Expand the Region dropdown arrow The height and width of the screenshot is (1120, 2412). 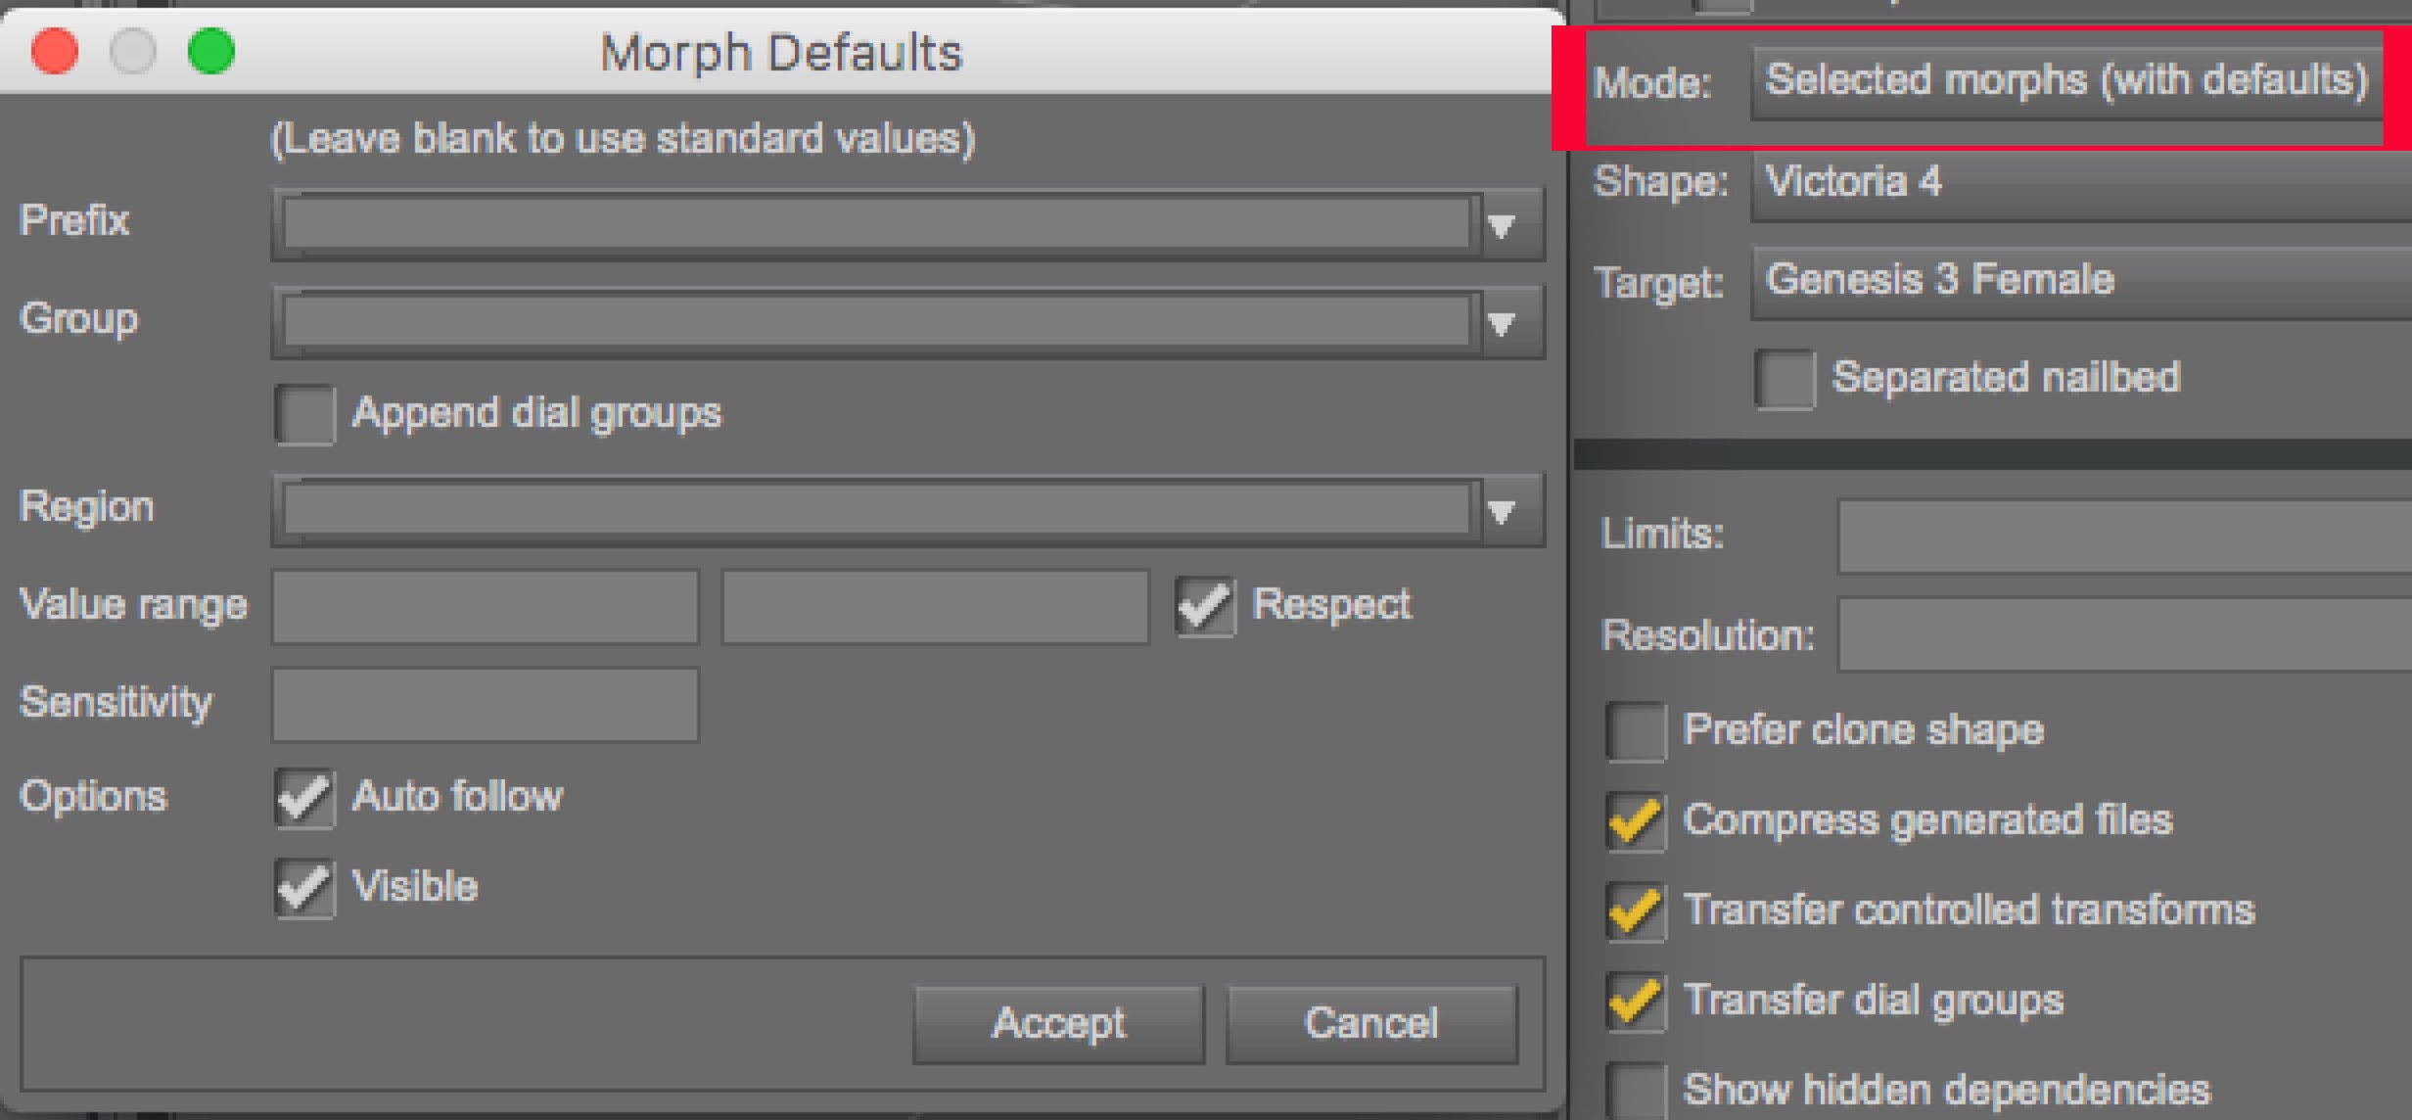click(x=1501, y=511)
